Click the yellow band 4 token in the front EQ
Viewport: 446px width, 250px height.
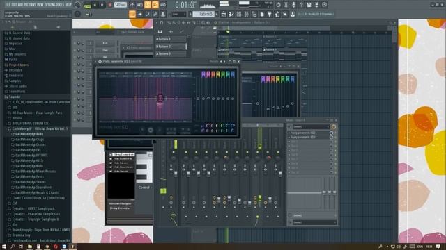218,74
